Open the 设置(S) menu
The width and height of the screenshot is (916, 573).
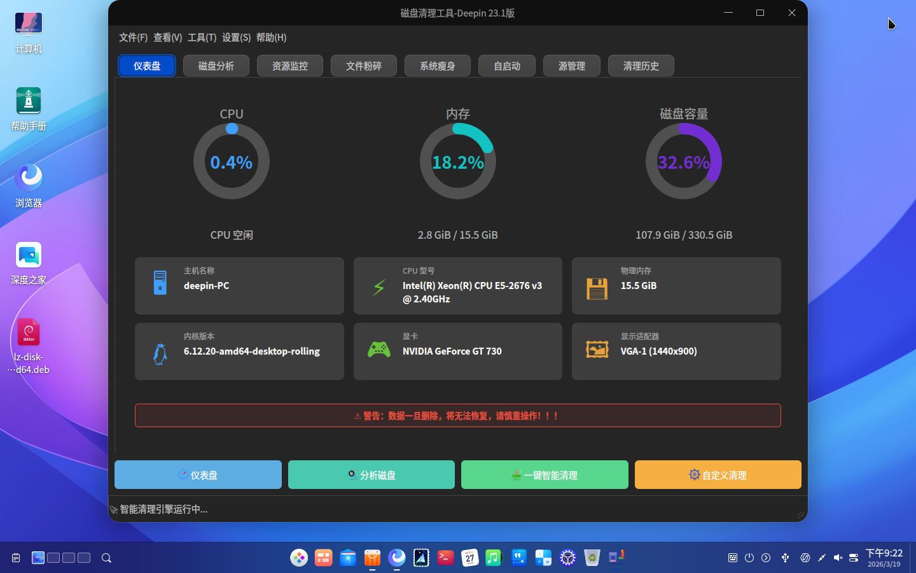pos(237,38)
